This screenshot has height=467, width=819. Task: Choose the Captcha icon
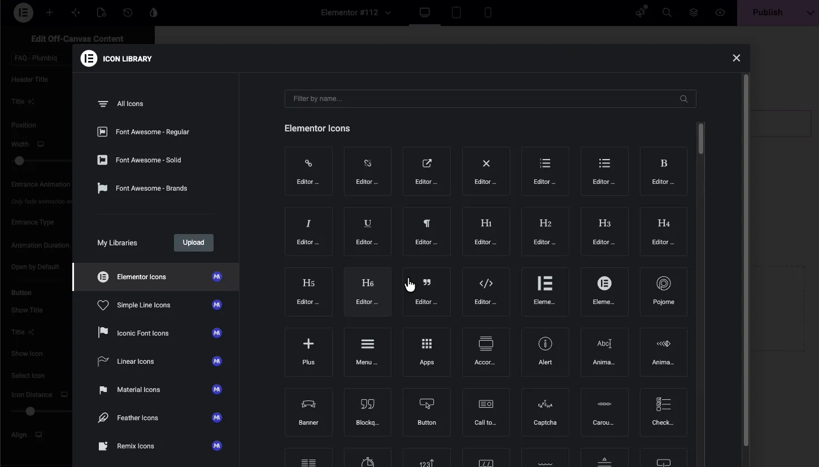[x=545, y=412]
